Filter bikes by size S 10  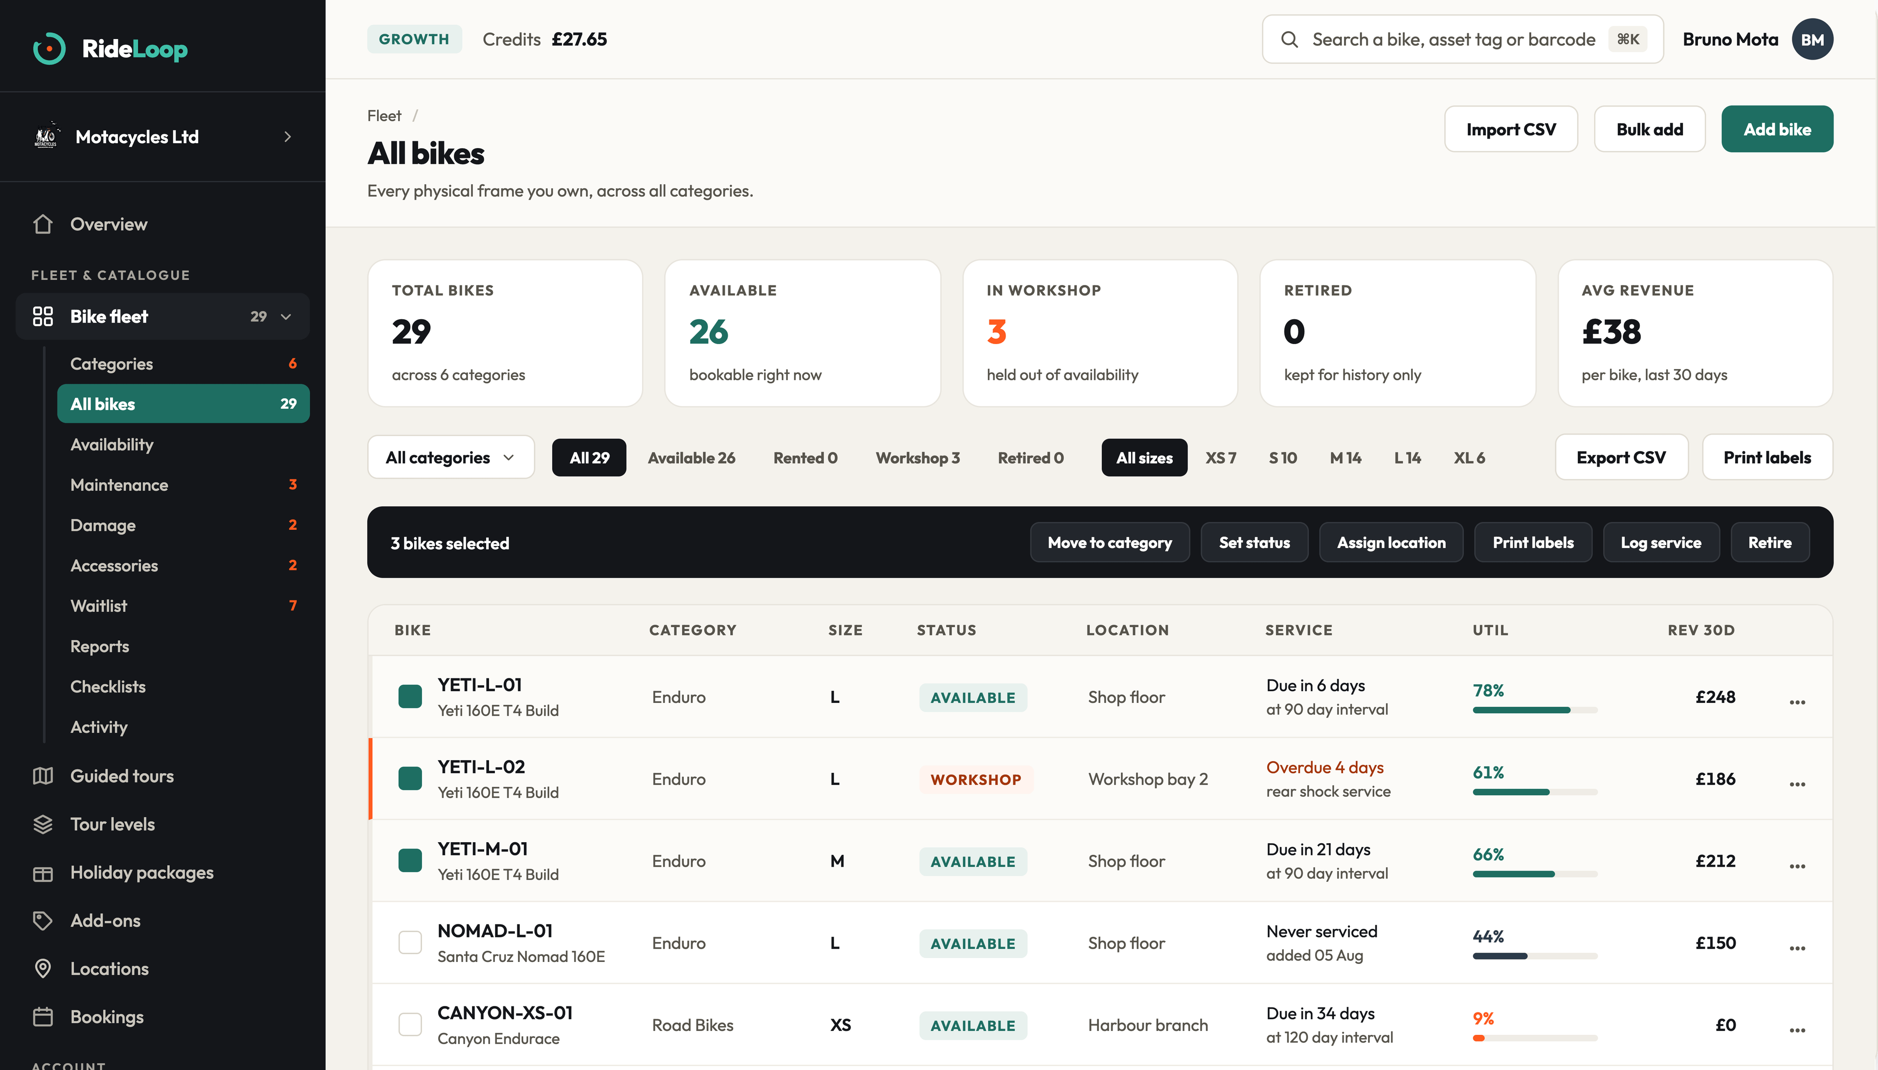coord(1283,457)
